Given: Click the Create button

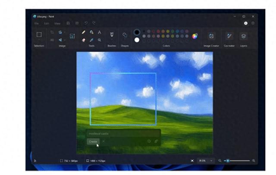Looking at the screenshot, I should click(93, 141).
